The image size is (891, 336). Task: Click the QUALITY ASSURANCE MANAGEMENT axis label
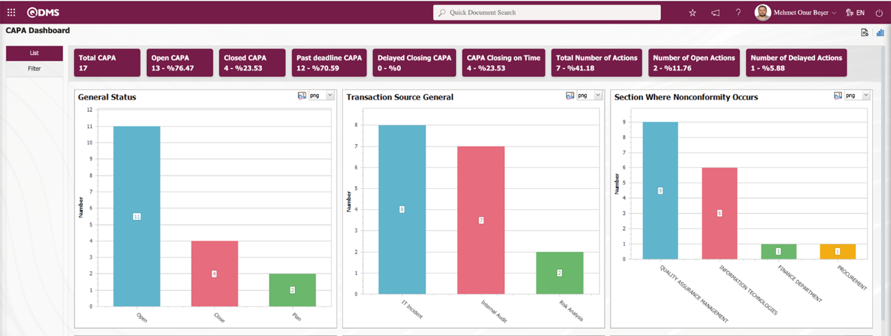click(x=694, y=293)
